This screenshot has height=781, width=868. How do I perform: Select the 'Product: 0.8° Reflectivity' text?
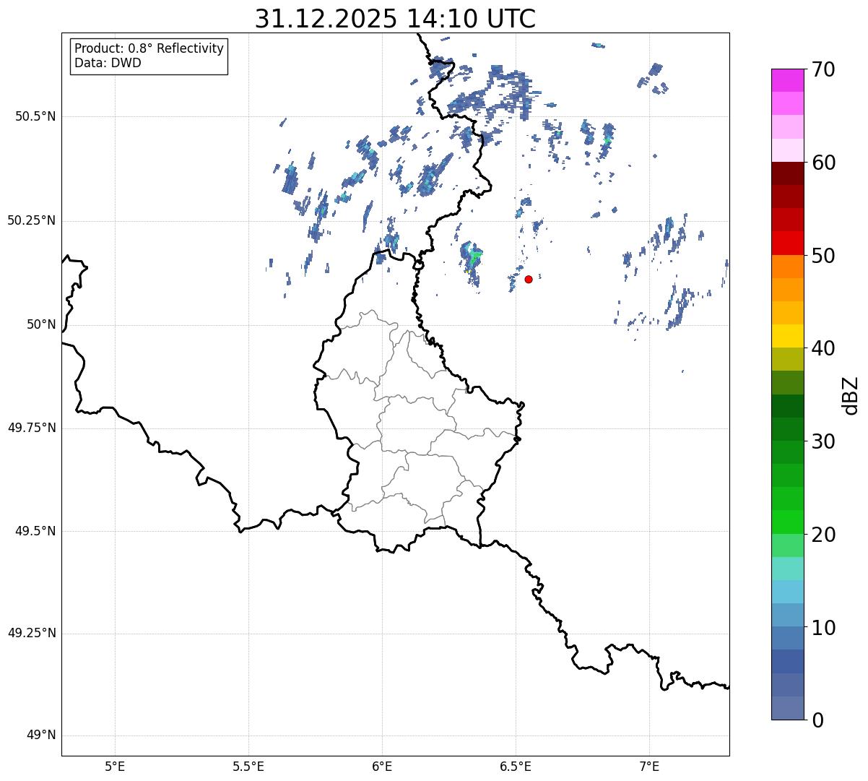pyautogui.click(x=149, y=48)
